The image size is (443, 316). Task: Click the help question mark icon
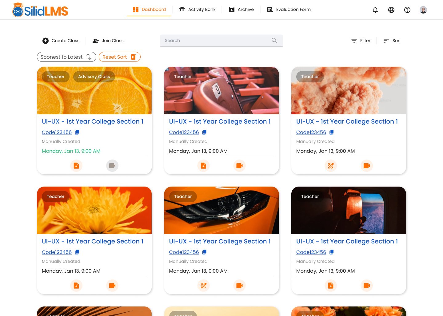click(407, 10)
